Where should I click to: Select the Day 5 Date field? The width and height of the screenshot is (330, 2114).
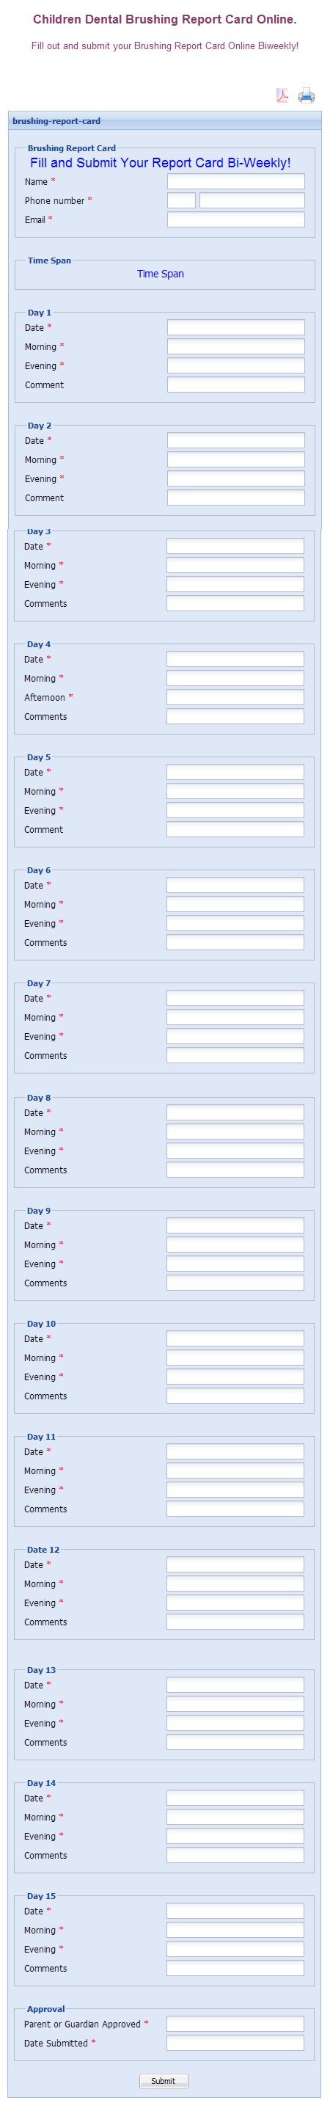(235, 772)
